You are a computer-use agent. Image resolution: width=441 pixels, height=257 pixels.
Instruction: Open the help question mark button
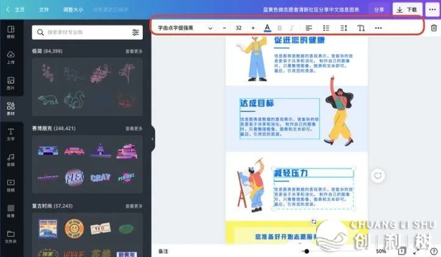[x=434, y=251]
